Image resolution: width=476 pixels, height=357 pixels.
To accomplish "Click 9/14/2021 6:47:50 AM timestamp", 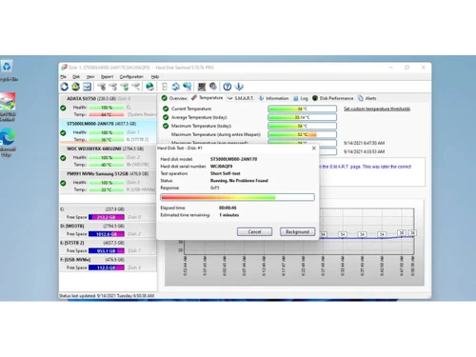I will point(364,143).
